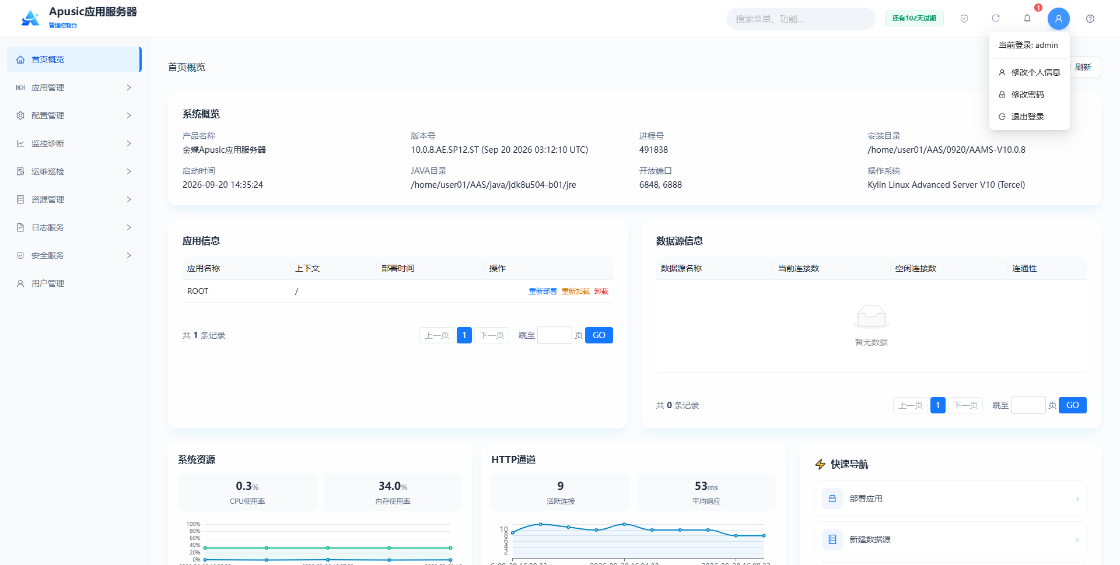Expand the 应用管理 chevron
The height and width of the screenshot is (565, 1120).
tap(129, 87)
